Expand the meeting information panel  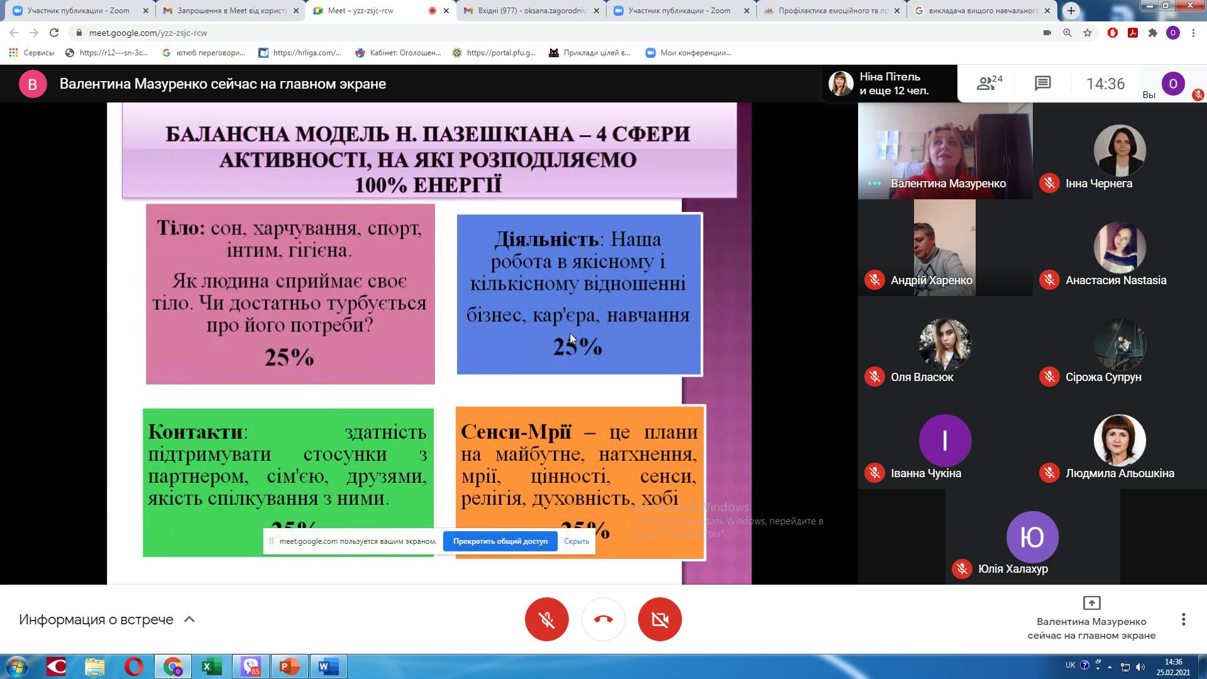(107, 619)
